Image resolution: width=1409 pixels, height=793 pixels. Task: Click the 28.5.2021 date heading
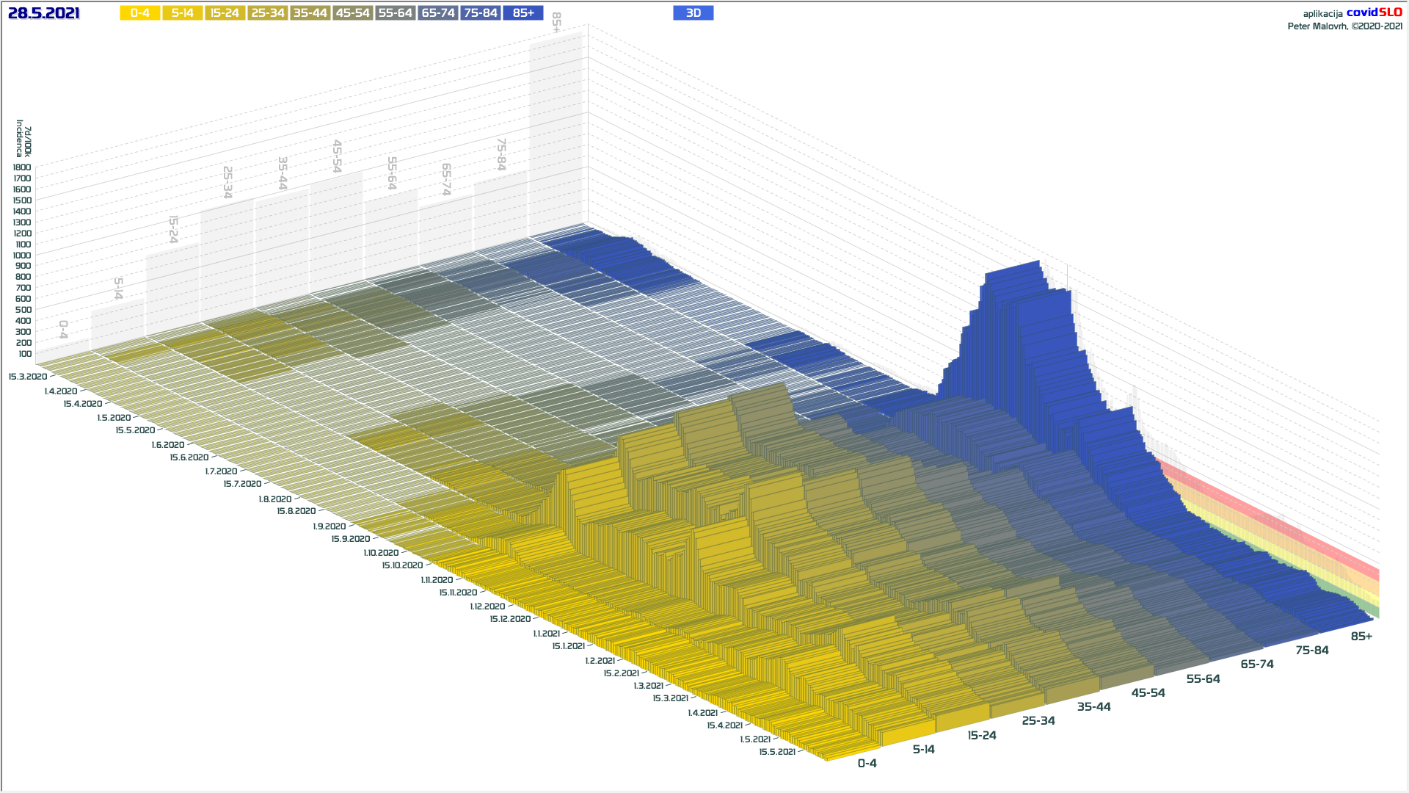pos(43,13)
